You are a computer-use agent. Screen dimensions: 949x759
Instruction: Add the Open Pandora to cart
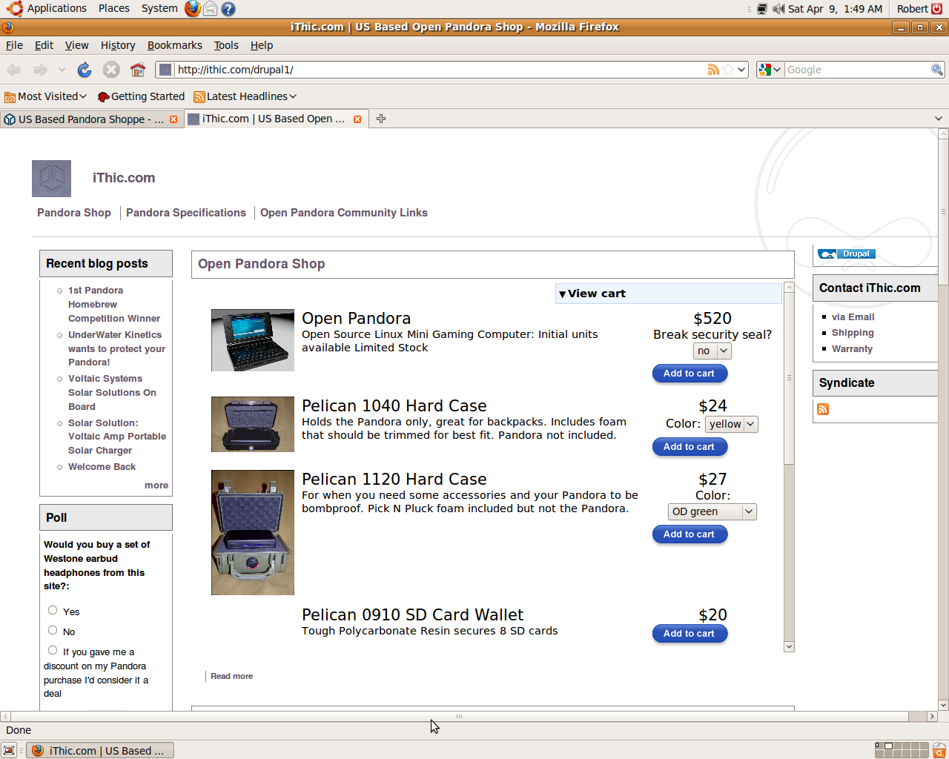689,374
